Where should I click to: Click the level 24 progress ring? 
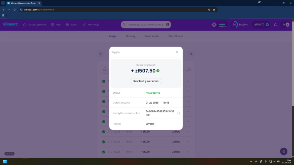234,25
